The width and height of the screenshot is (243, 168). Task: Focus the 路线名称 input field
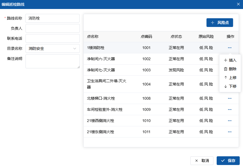tap(52, 18)
